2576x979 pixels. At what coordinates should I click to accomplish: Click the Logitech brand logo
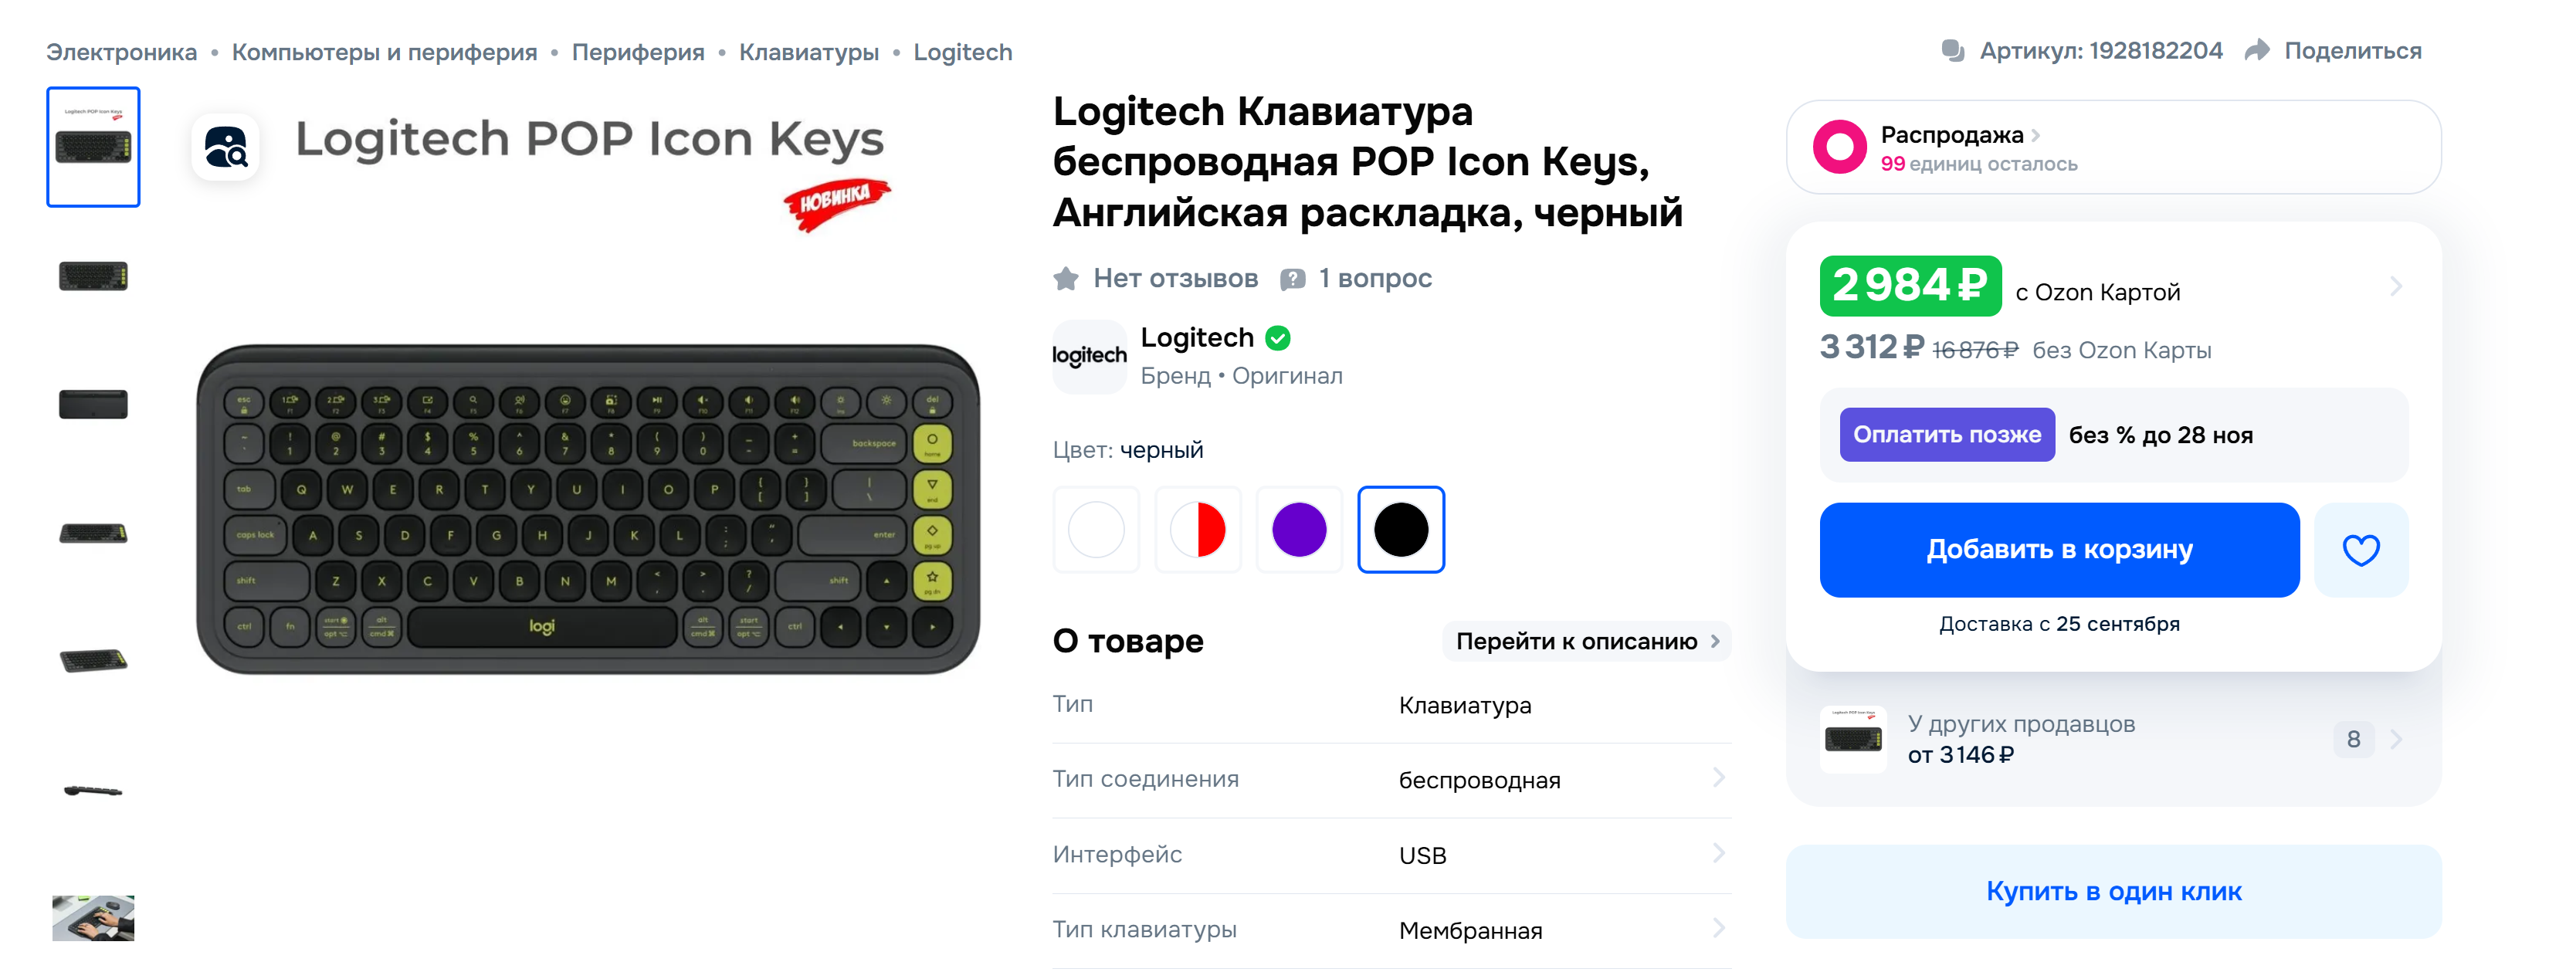1089,356
